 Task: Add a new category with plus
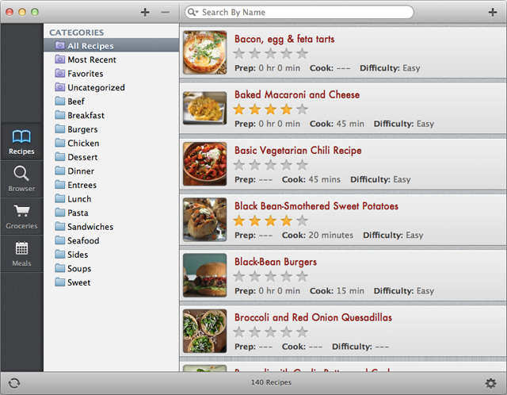[x=145, y=13]
